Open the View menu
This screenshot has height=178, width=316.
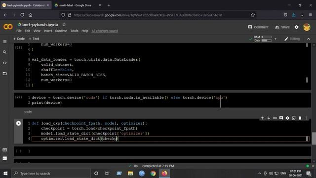click(37, 31)
